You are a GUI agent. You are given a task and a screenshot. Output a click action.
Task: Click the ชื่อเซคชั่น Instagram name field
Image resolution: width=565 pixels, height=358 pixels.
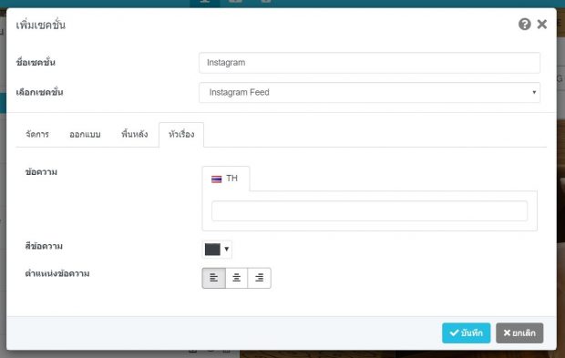tap(369, 63)
